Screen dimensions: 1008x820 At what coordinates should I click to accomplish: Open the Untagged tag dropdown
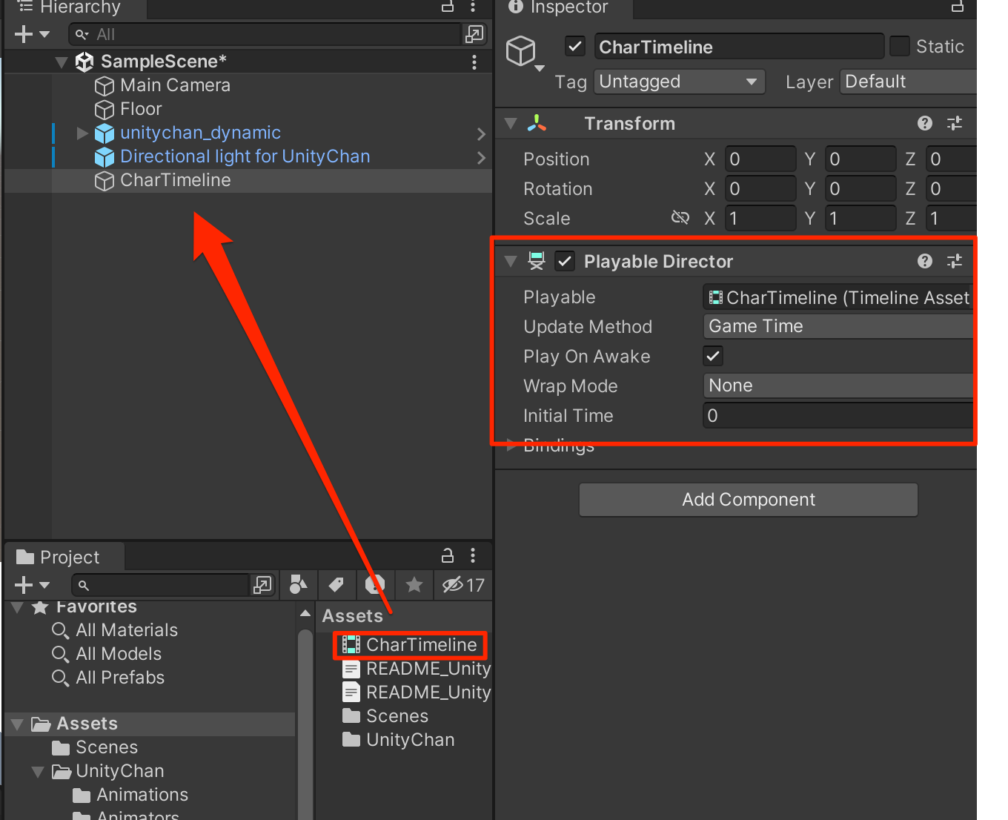(678, 82)
